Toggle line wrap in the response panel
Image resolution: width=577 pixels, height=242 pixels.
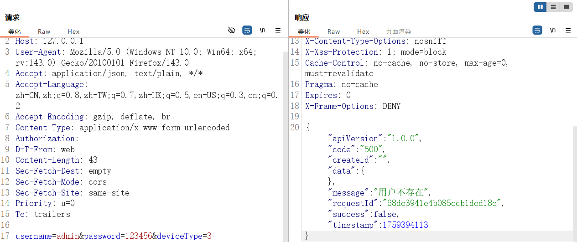537,31
